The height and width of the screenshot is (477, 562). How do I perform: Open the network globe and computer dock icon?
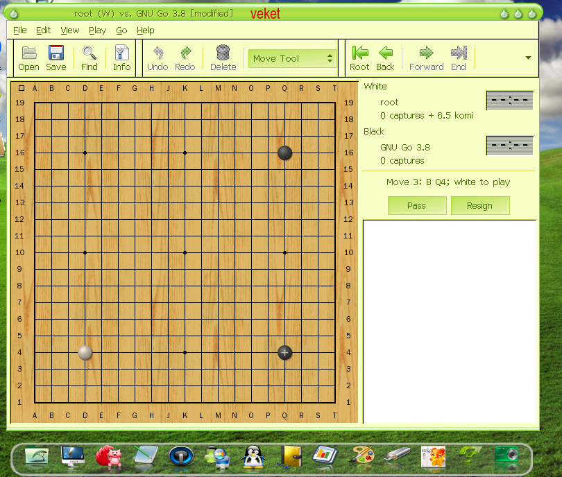(x=217, y=457)
